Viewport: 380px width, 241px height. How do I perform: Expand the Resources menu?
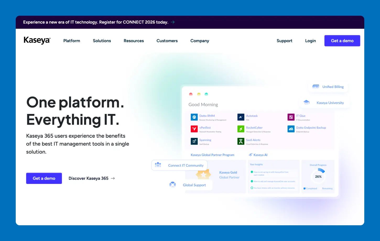134,41
